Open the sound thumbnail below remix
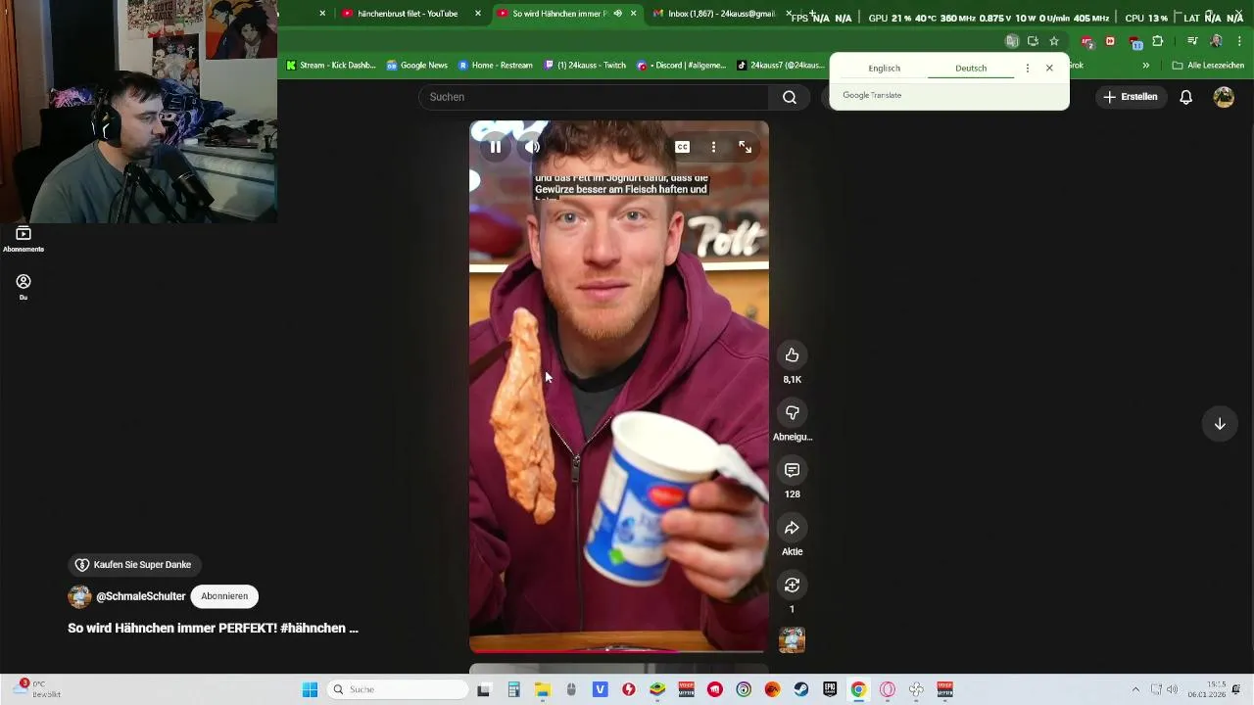 [792, 640]
